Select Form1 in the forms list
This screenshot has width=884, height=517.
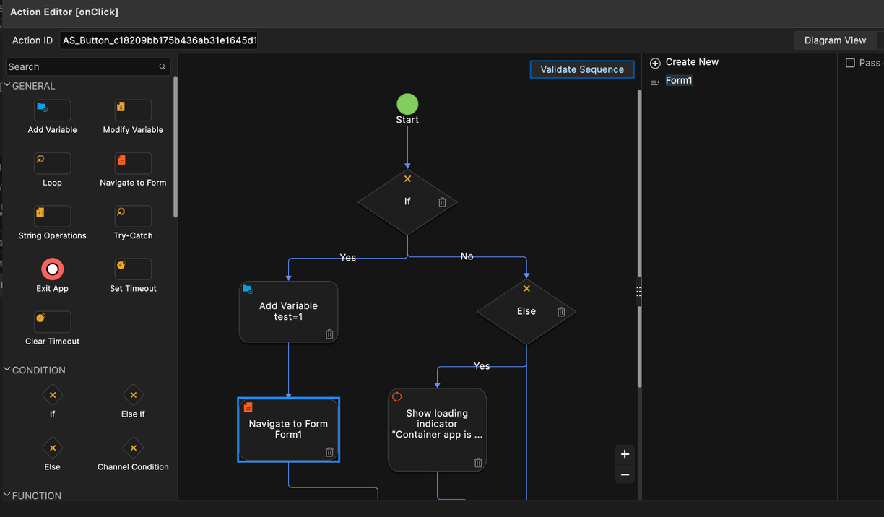click(678, 81)
